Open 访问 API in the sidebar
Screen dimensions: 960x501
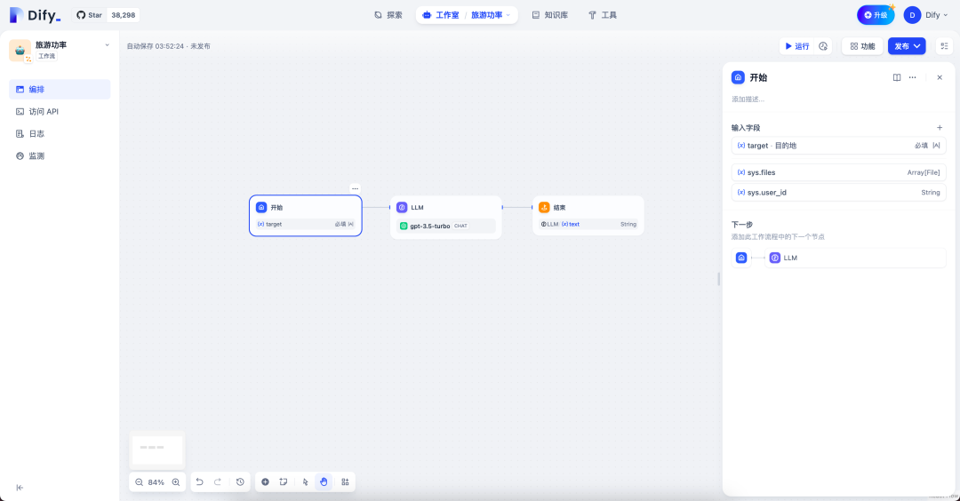click(60, 111)
